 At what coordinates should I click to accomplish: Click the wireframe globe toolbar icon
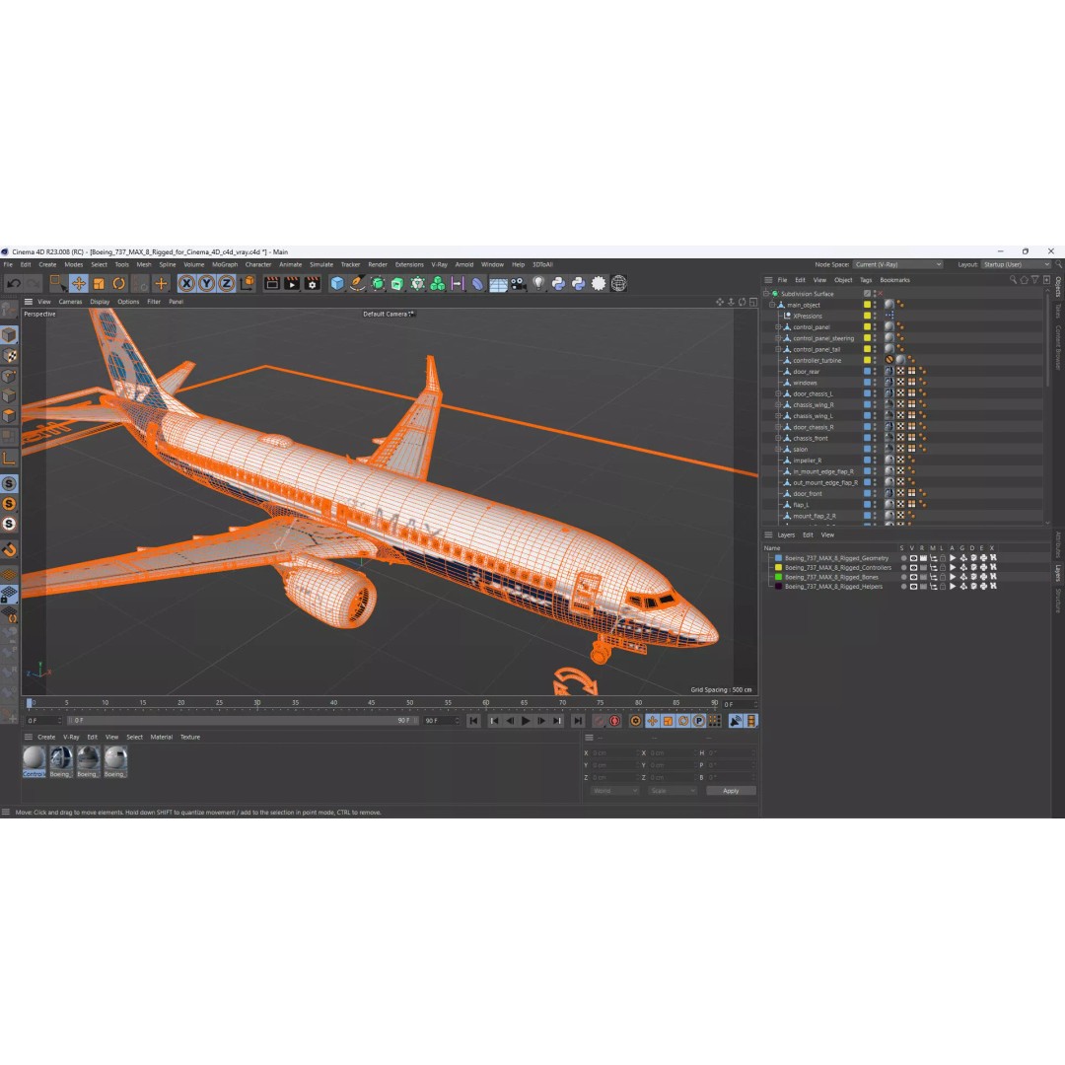[x=618, y=284]
